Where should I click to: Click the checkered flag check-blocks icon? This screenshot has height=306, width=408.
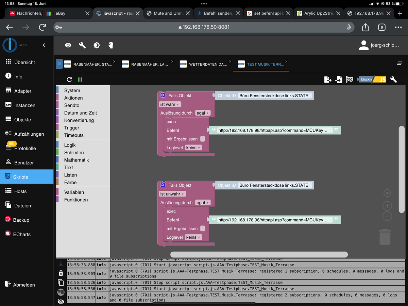pos(350,80)
